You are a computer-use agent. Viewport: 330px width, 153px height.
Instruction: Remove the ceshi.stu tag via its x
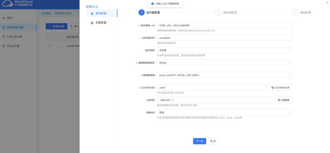click(x=171, y=100)
